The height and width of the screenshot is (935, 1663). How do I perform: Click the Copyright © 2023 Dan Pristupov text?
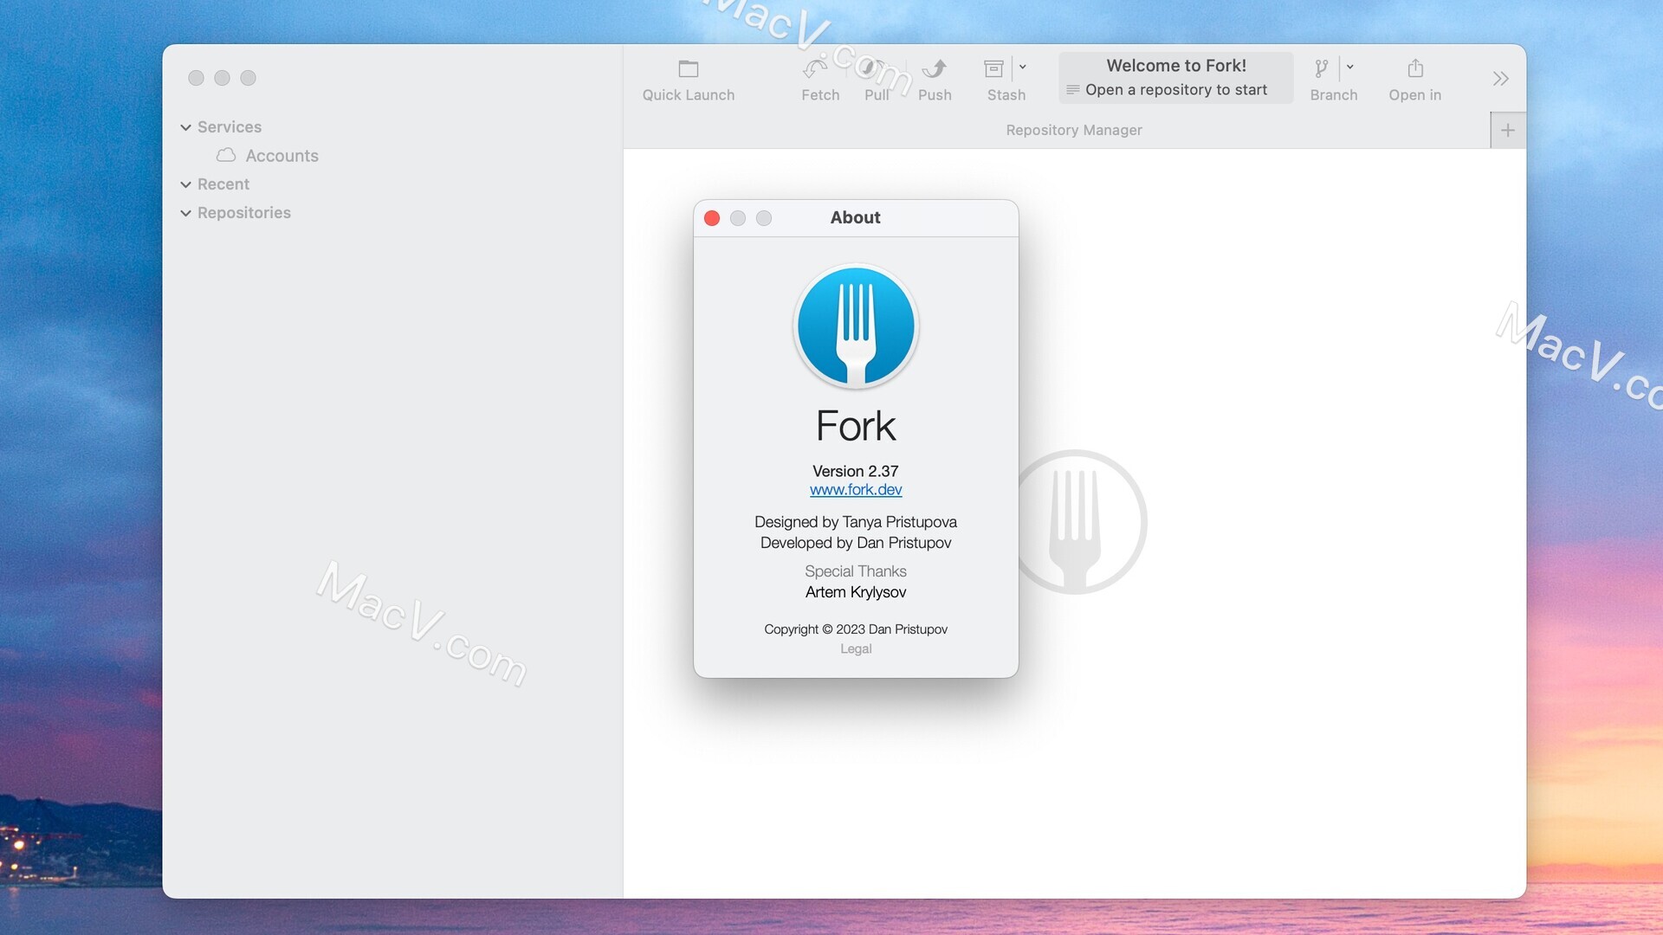coord(856,629)
